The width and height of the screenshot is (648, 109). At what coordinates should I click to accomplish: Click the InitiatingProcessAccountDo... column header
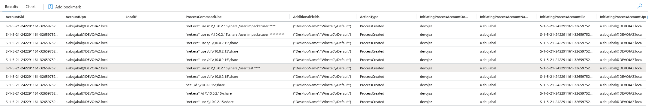coord(444,17)
